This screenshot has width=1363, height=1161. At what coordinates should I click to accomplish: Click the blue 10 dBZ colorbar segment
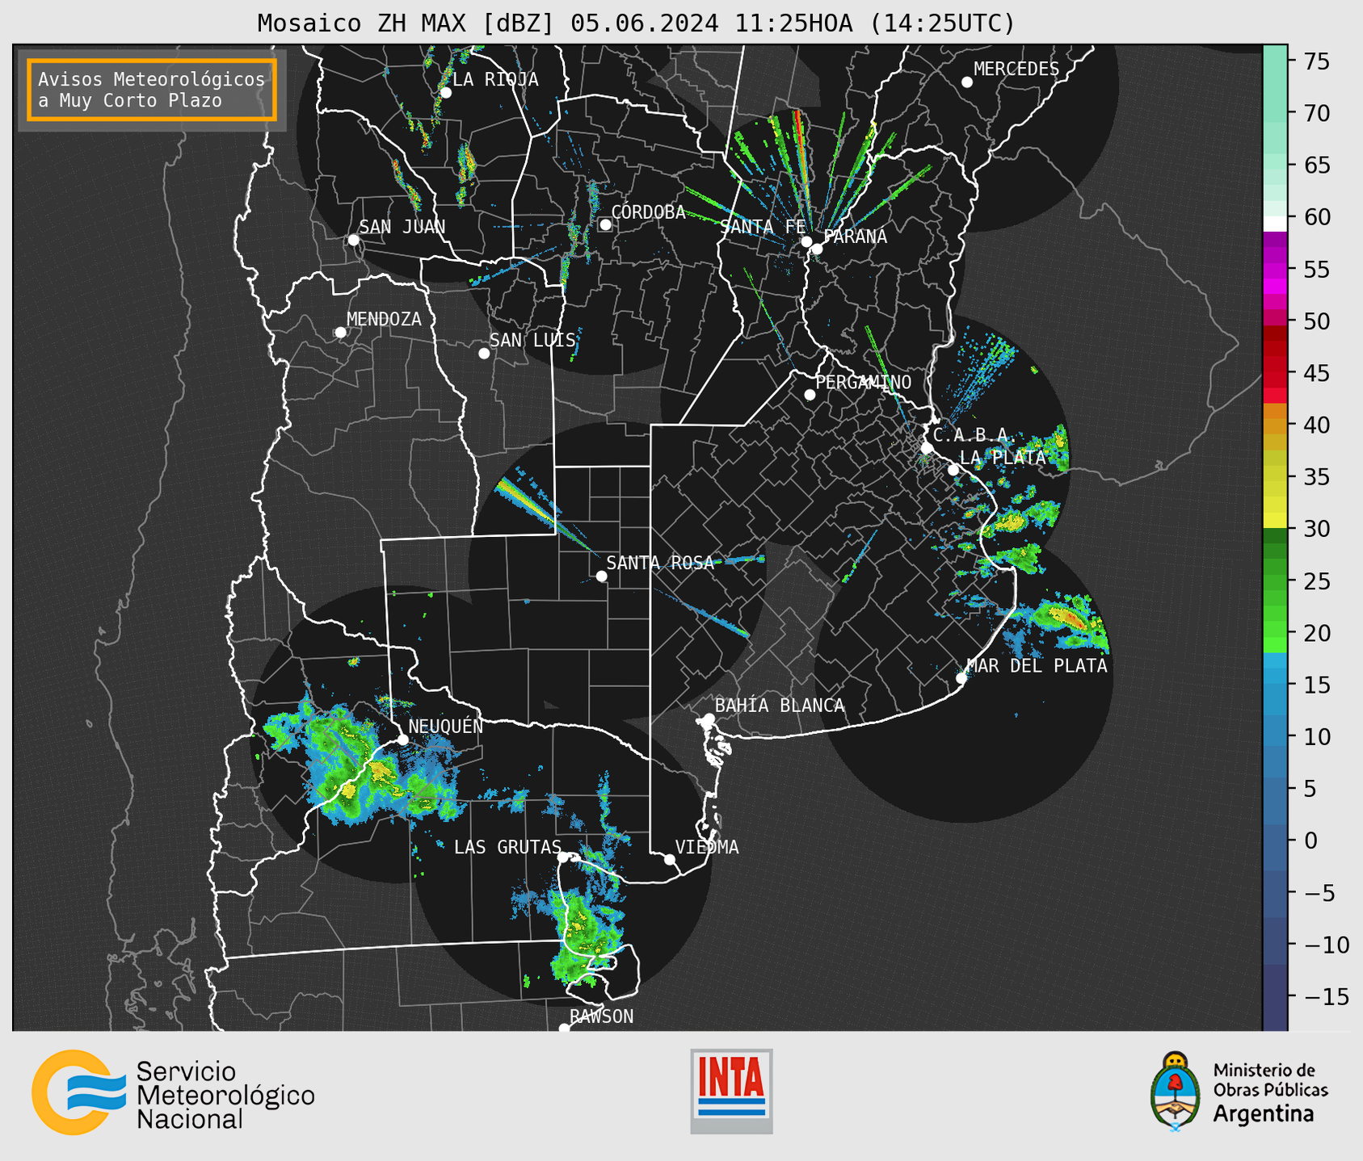point(1275,736)
